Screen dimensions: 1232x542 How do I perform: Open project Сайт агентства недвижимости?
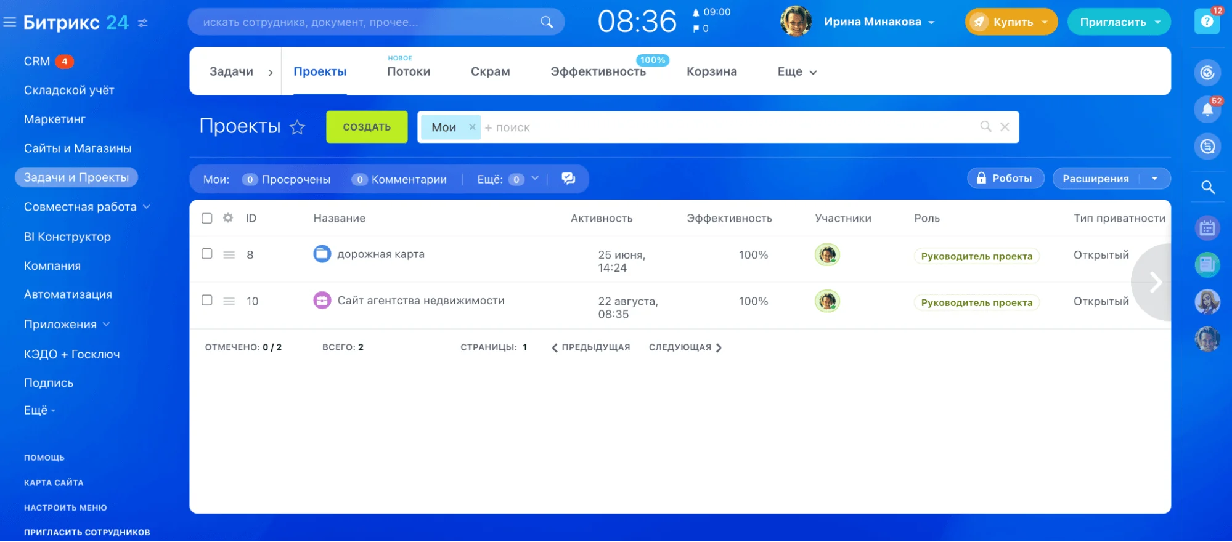[421, 301]
